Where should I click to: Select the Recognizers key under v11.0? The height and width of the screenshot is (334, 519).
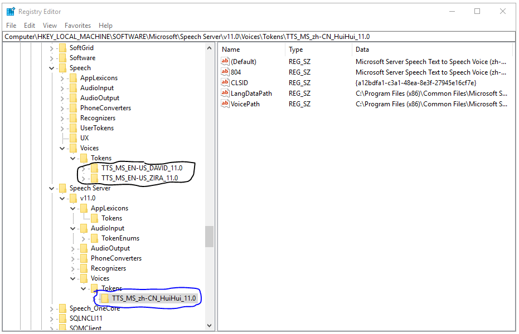[x=108, y=268]
